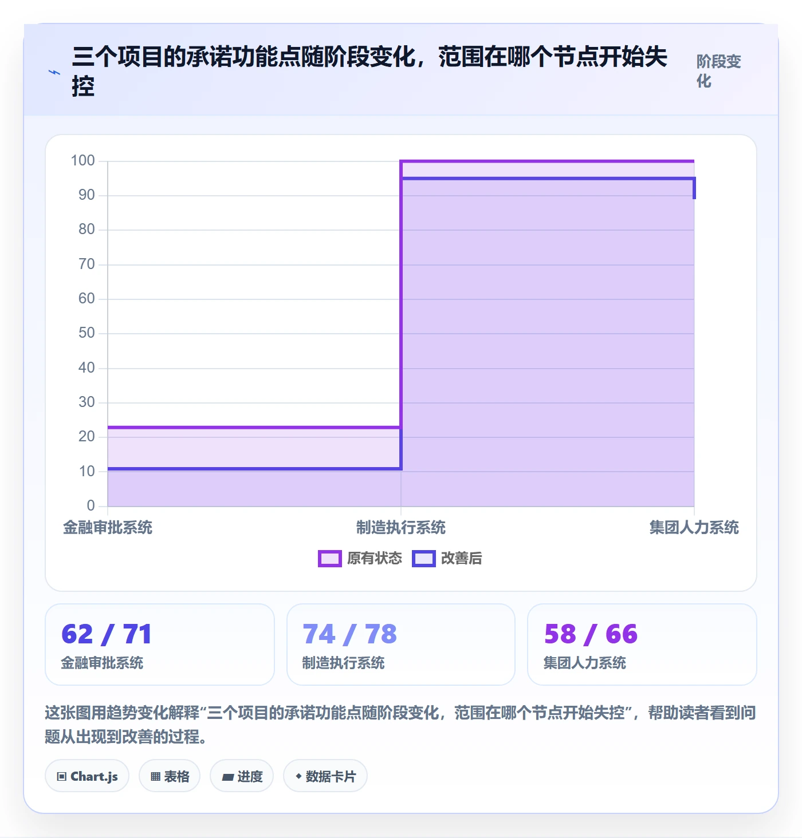Select the Chart.js tag chip
Viewport: 802px width, 838px height.
point(87,776)
